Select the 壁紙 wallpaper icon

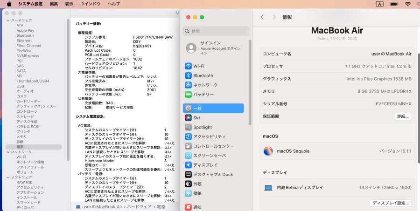point(189,193)
